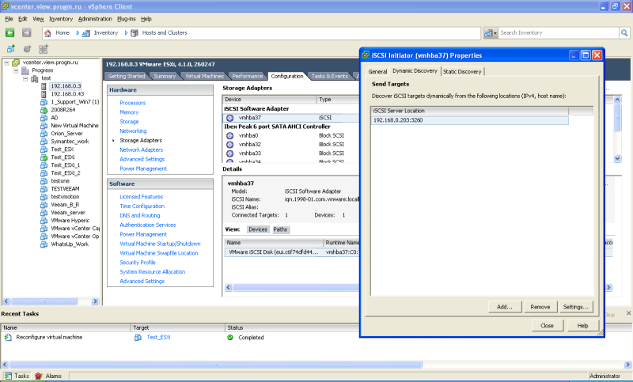Click the Alarms icon in status bar

39,376
